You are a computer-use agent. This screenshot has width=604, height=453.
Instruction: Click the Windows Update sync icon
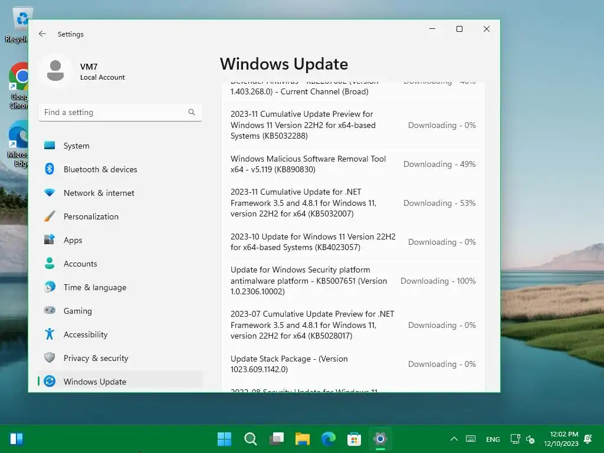(x=50, y=381)
